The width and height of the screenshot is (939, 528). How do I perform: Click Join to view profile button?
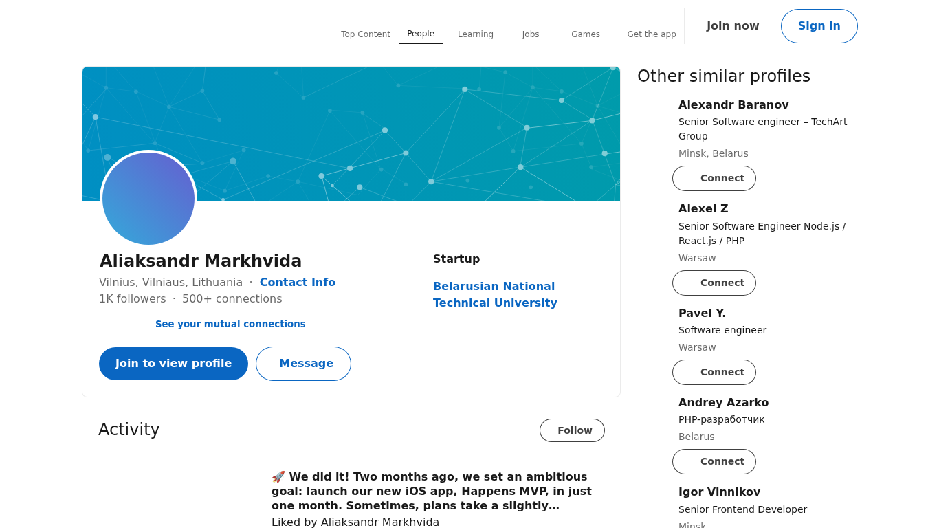[x=173, y=364]
